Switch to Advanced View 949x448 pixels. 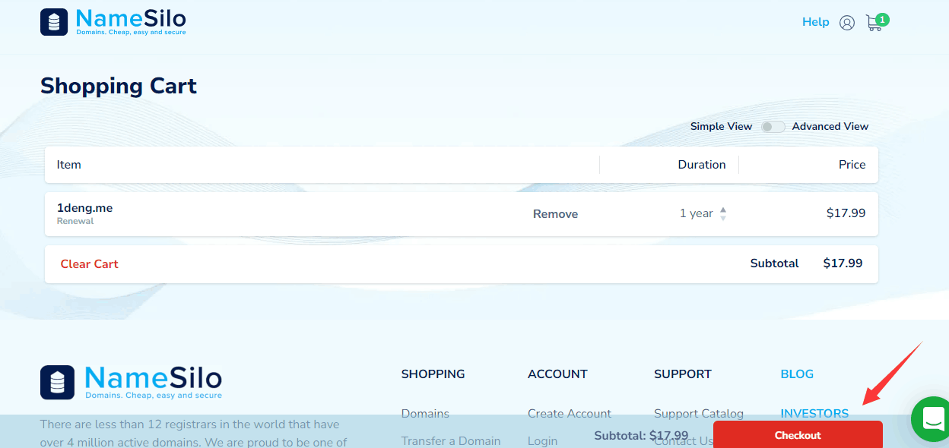click(830, 126)
